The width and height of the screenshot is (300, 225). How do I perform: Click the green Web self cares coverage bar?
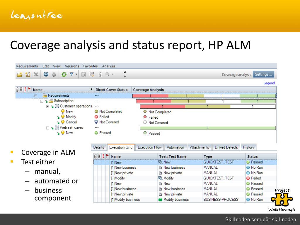click(x=208, y=128)
